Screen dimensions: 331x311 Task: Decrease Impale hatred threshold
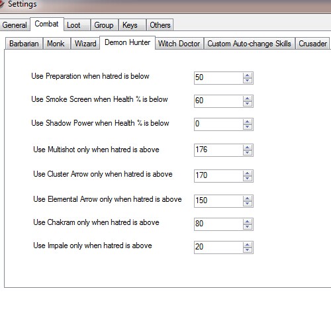point(248,250)
